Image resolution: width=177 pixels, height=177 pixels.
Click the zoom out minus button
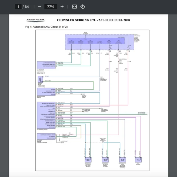tap(40, 6)
